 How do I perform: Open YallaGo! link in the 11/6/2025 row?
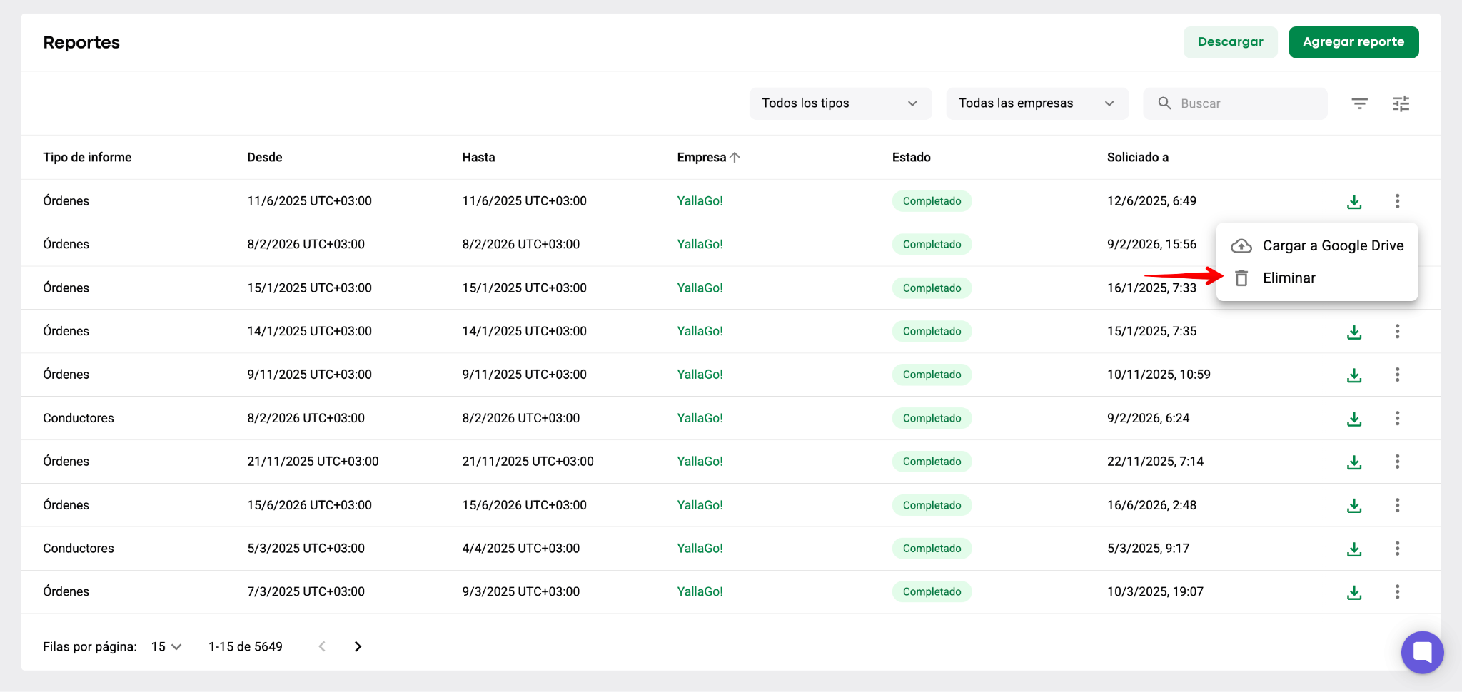[x=700, y=201]
